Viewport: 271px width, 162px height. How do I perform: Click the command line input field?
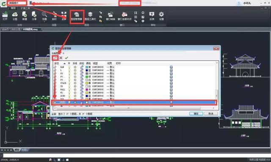point(136,155)
